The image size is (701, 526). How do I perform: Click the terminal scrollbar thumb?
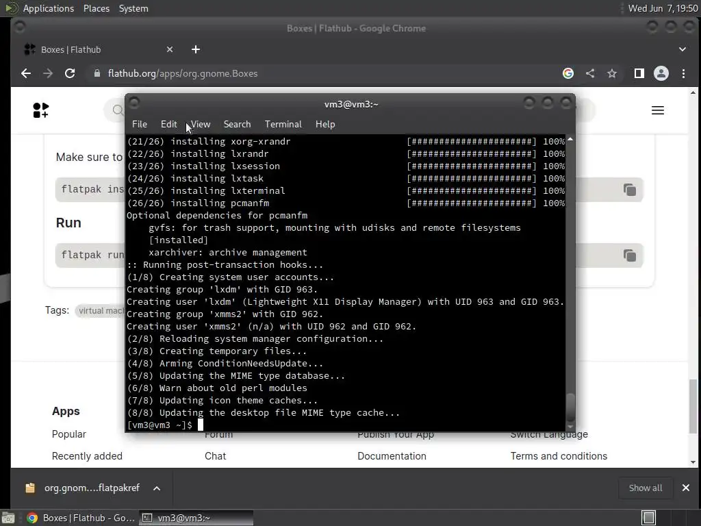tap(570, 407)
